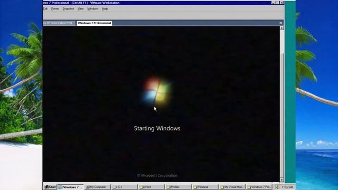338x190 pixels.
Task: Close the current VM tab with the X
Action: pyautogui.click(x=280, y=23)
